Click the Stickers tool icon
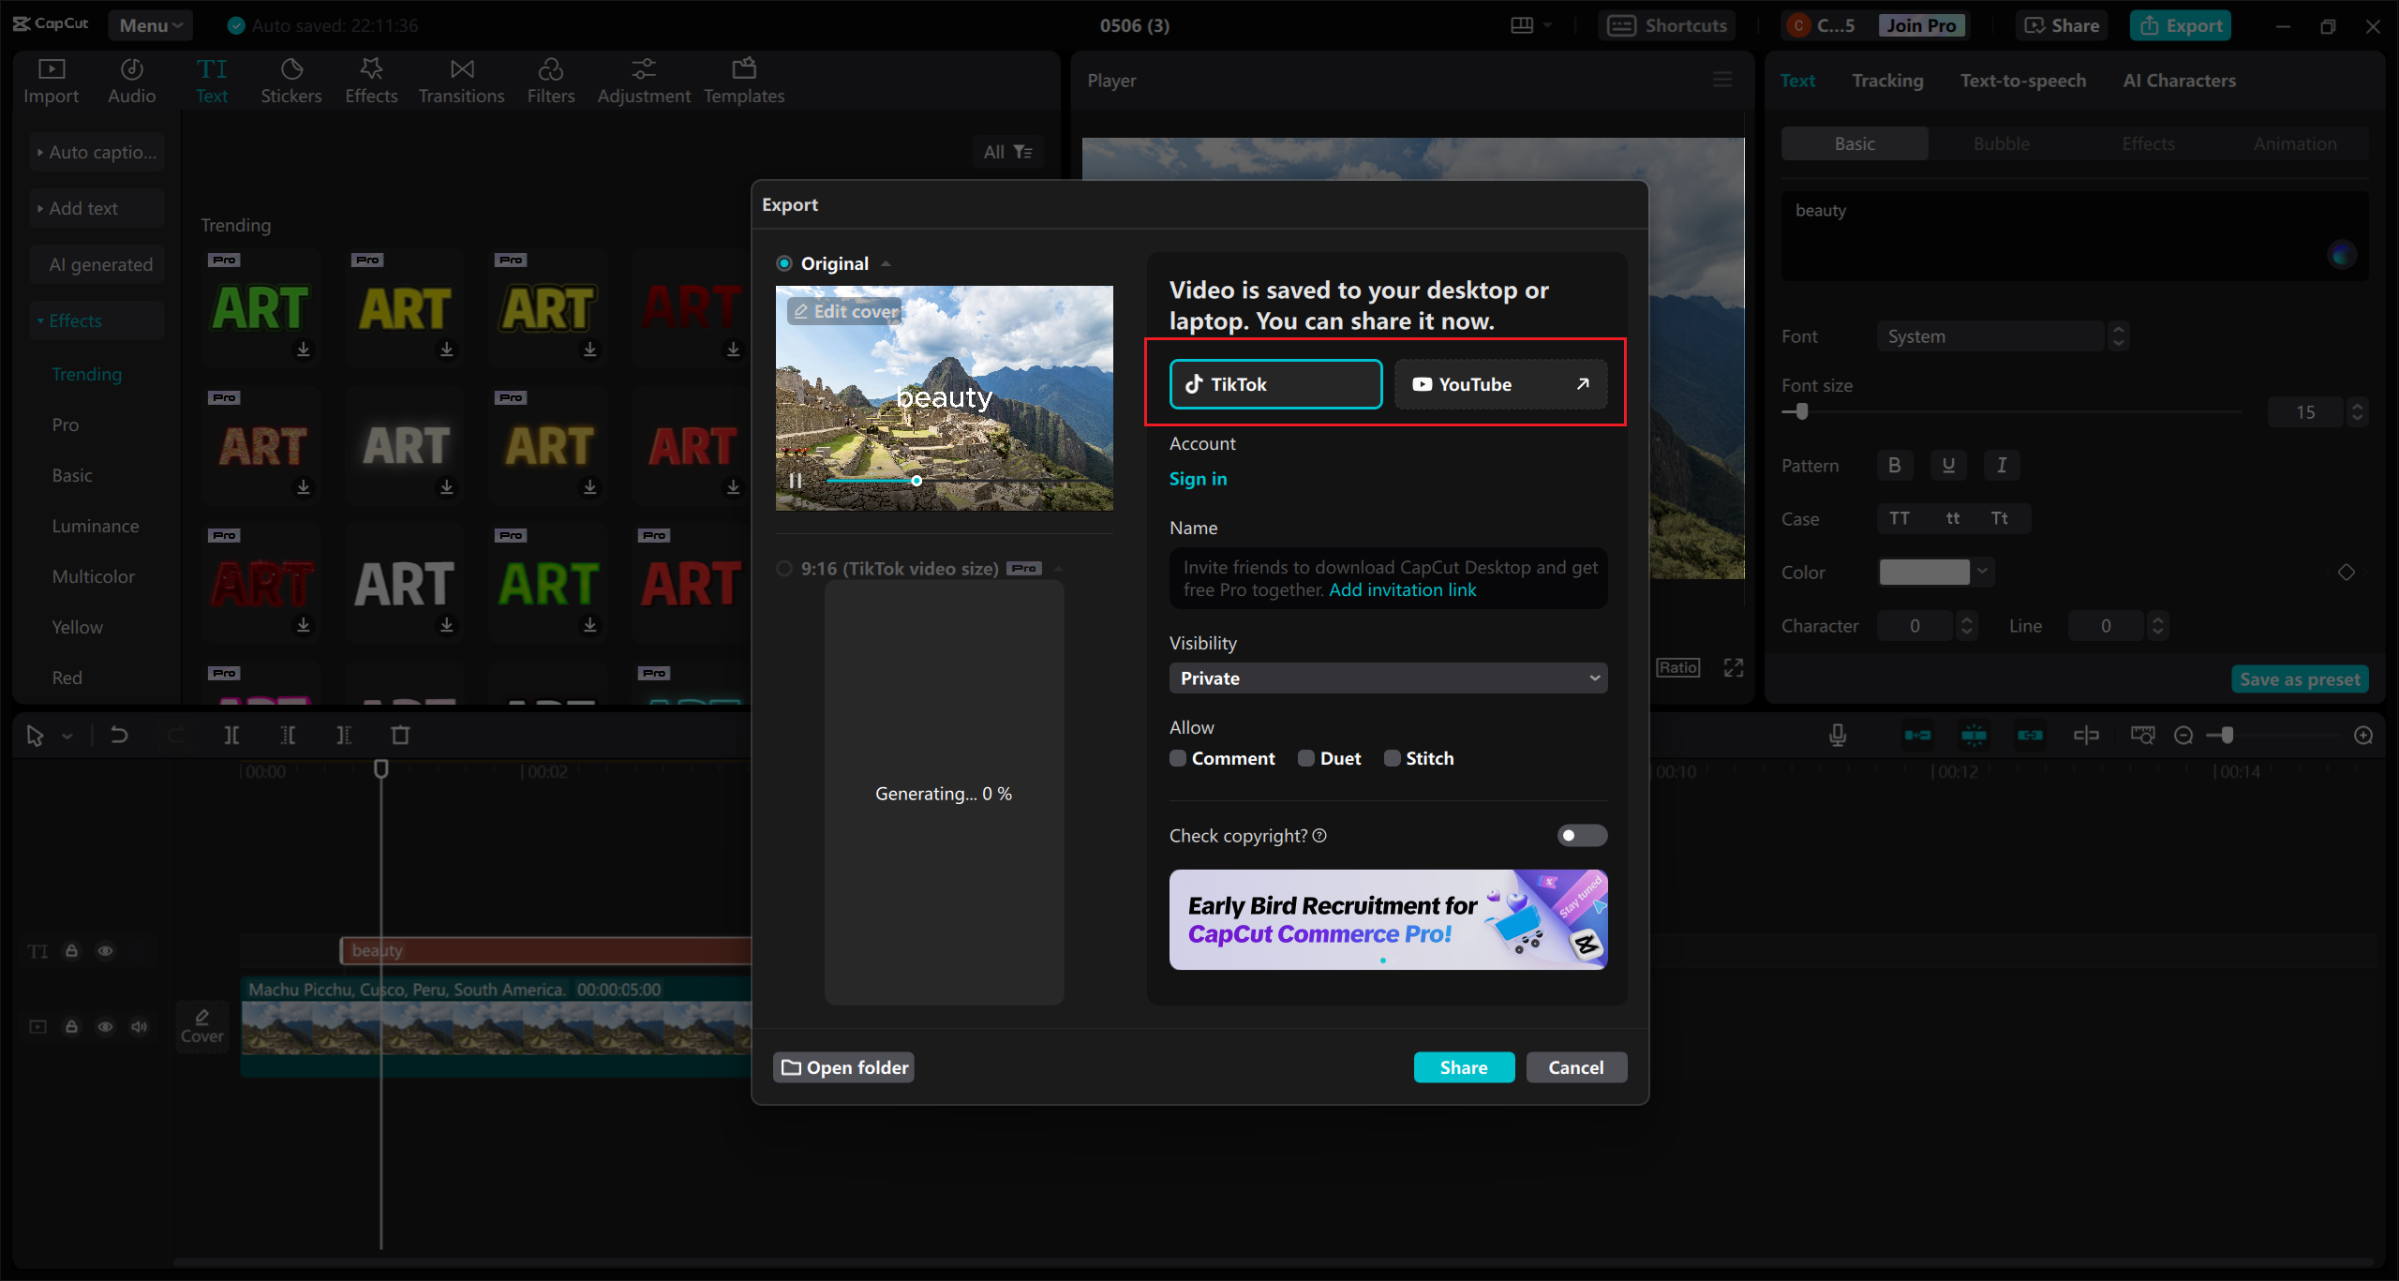This screenshot has height=1281, width=2399. pos(291,69)
